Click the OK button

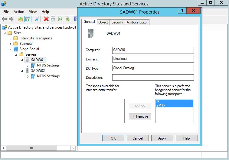[x=113, y=138]
